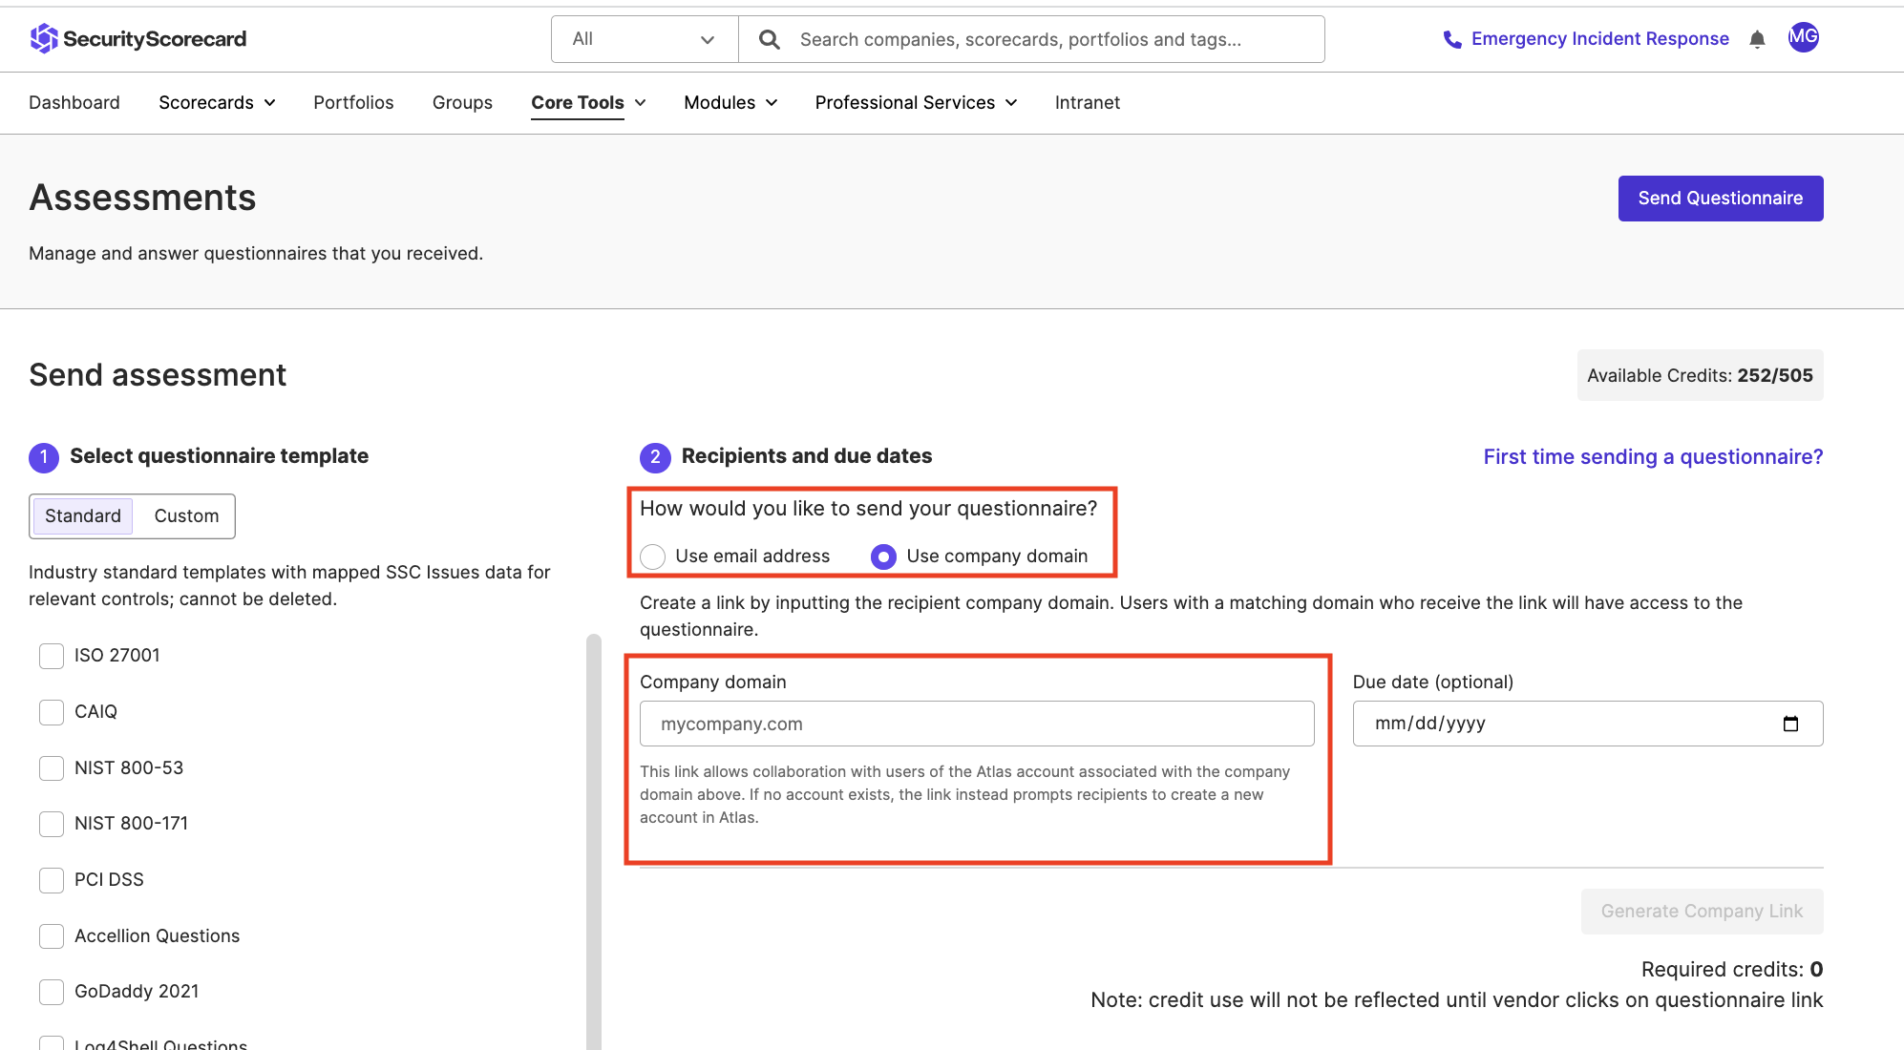Open the date picker calendar icon
The image size is (1904, 1050).
pos(1790,724)
